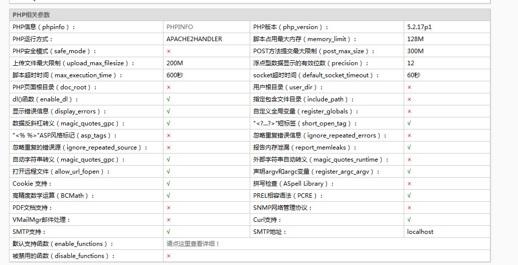Image resolution: width=518 pixels, height=265 pixels.
Task: Click the 60秒 default_socket_timeout value
Action: coord(414,75)
